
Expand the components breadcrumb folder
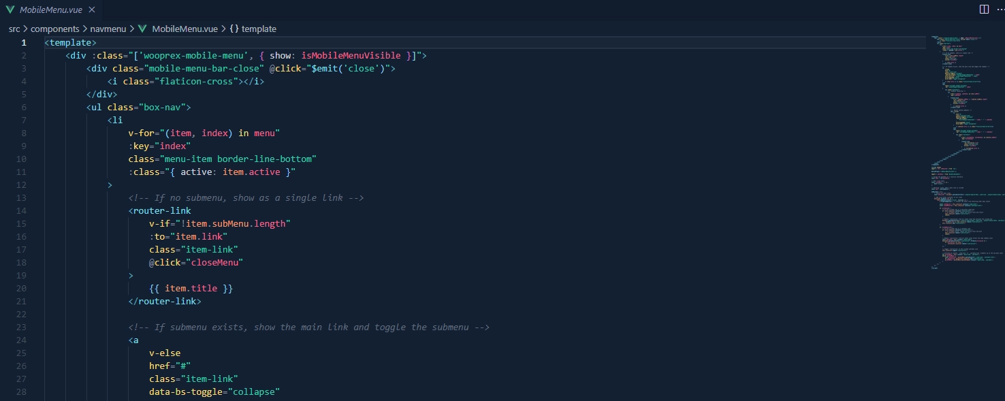[x=54, y=29]
